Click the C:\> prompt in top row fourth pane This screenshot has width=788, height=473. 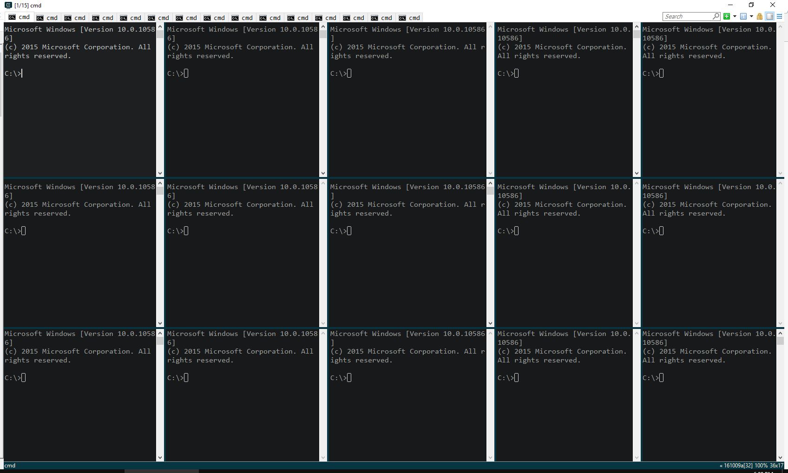click(x=506, y=73)
